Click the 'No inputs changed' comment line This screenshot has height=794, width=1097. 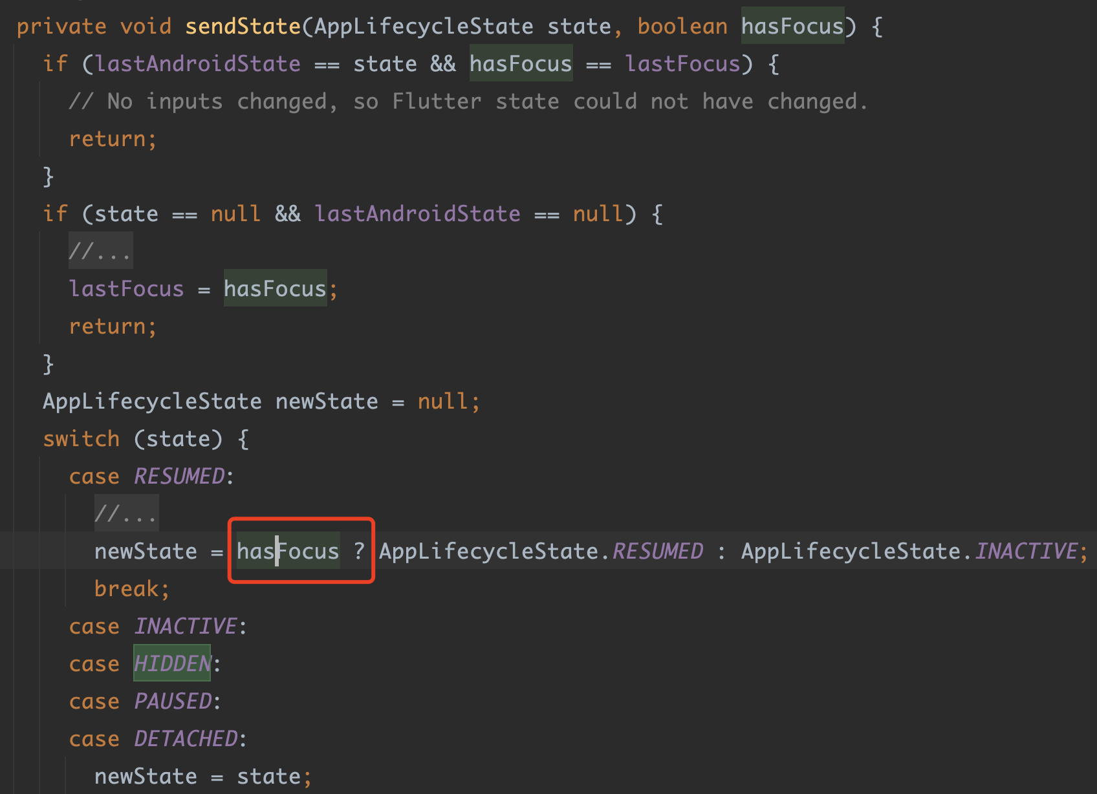(468, 102)
